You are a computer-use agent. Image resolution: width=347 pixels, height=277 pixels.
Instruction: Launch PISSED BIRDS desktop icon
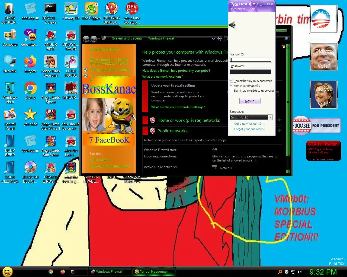[x=50, y=172]
